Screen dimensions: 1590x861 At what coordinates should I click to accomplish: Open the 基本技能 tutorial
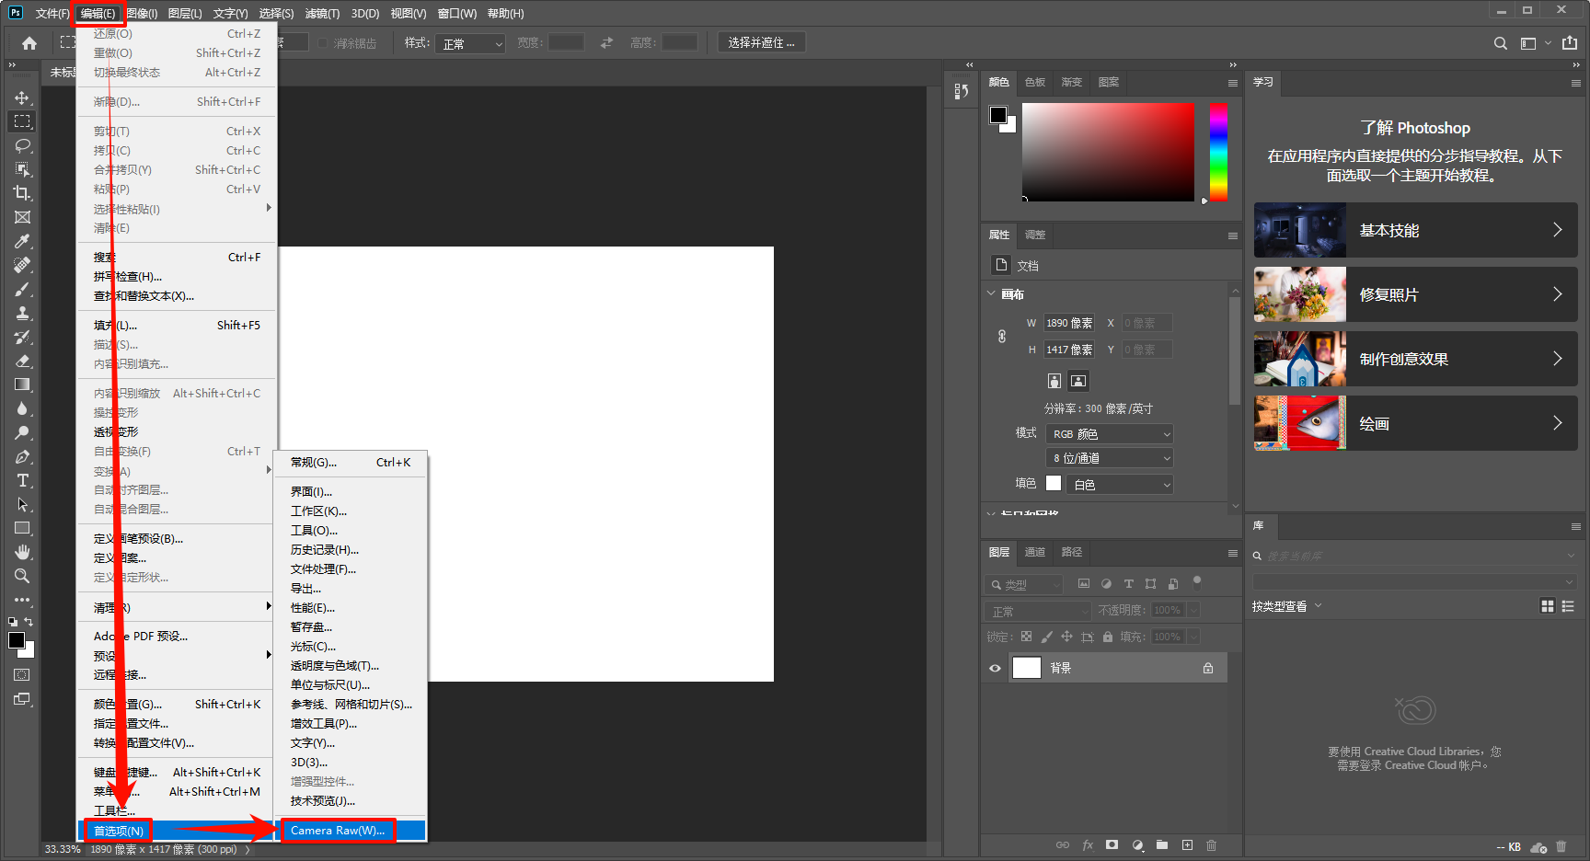(1415, 230)
